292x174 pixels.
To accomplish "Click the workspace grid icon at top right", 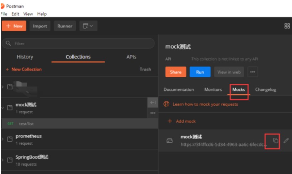I will click(287, 26).
